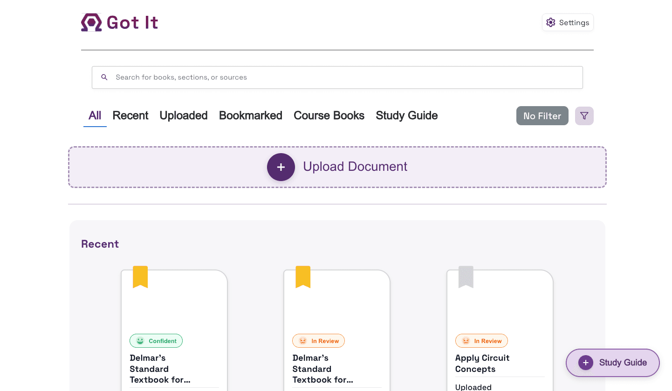Switch to the Uploaded tab
Screen dimensions: 672x391
pos(183,115)
